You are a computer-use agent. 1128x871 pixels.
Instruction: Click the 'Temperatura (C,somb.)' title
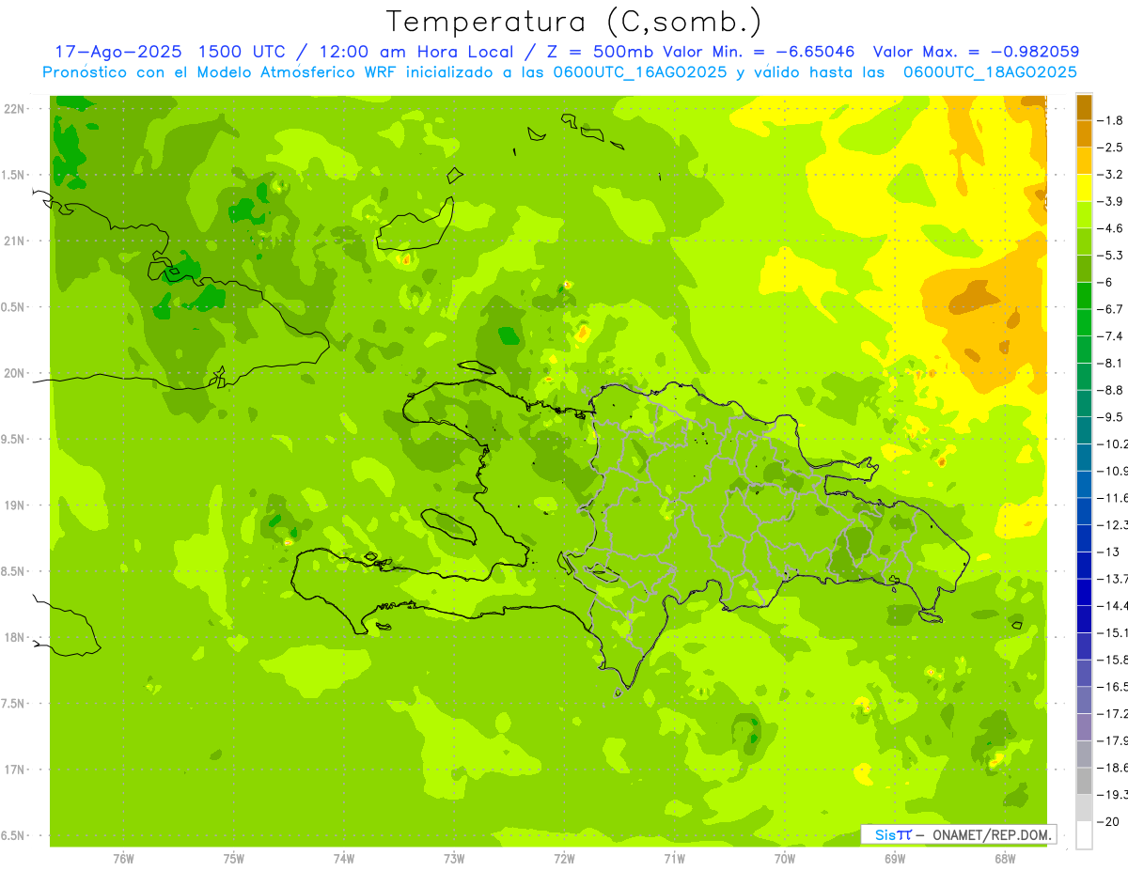click(574, 21)
